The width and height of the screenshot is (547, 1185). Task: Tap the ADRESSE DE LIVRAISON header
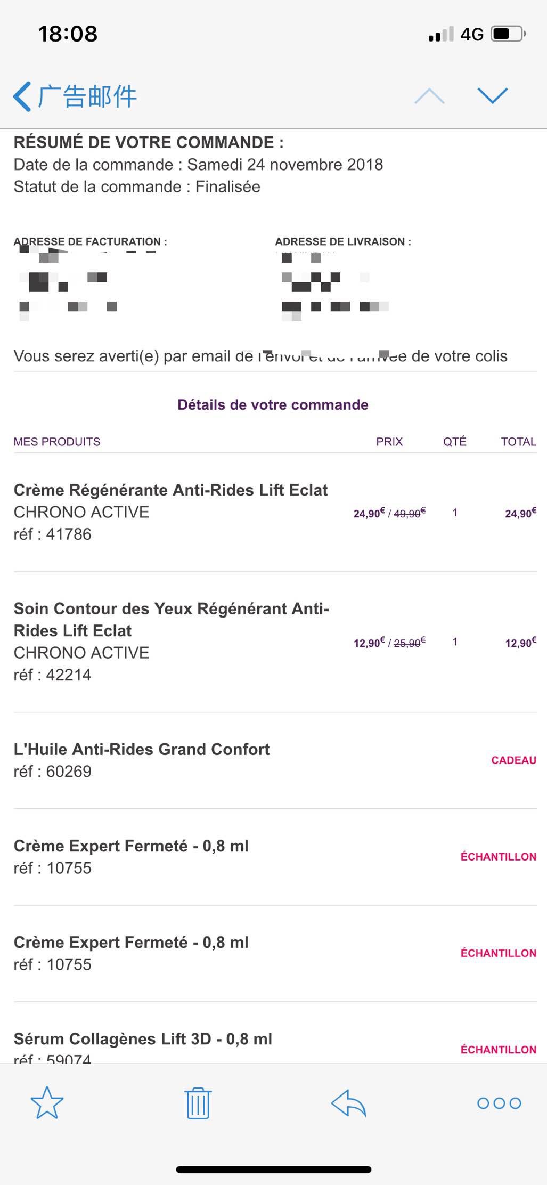click(x=343, y=242)
